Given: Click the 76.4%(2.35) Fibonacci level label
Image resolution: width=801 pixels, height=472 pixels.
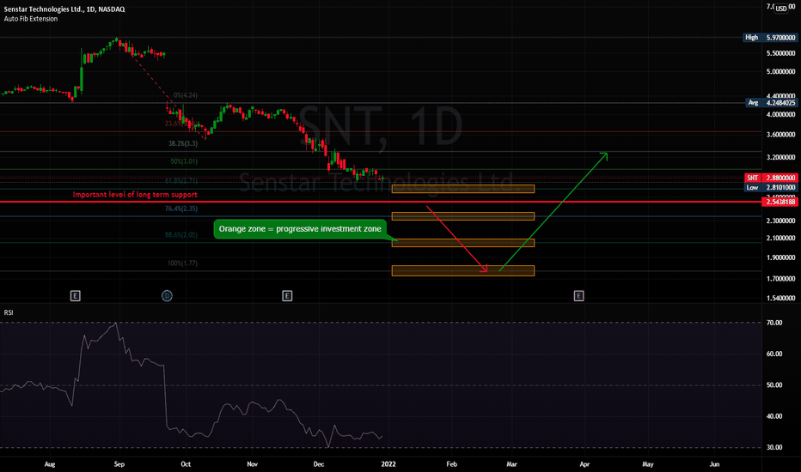Looking at the screenshot, I should tap(180, 209).
